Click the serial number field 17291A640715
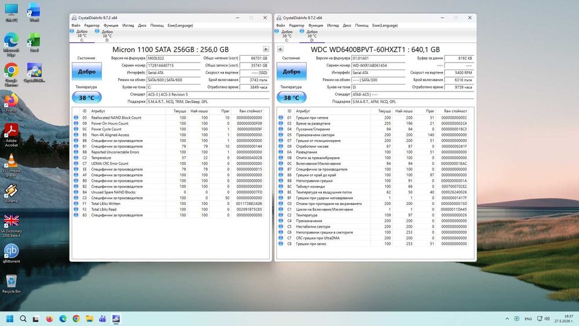 point(174,65)
